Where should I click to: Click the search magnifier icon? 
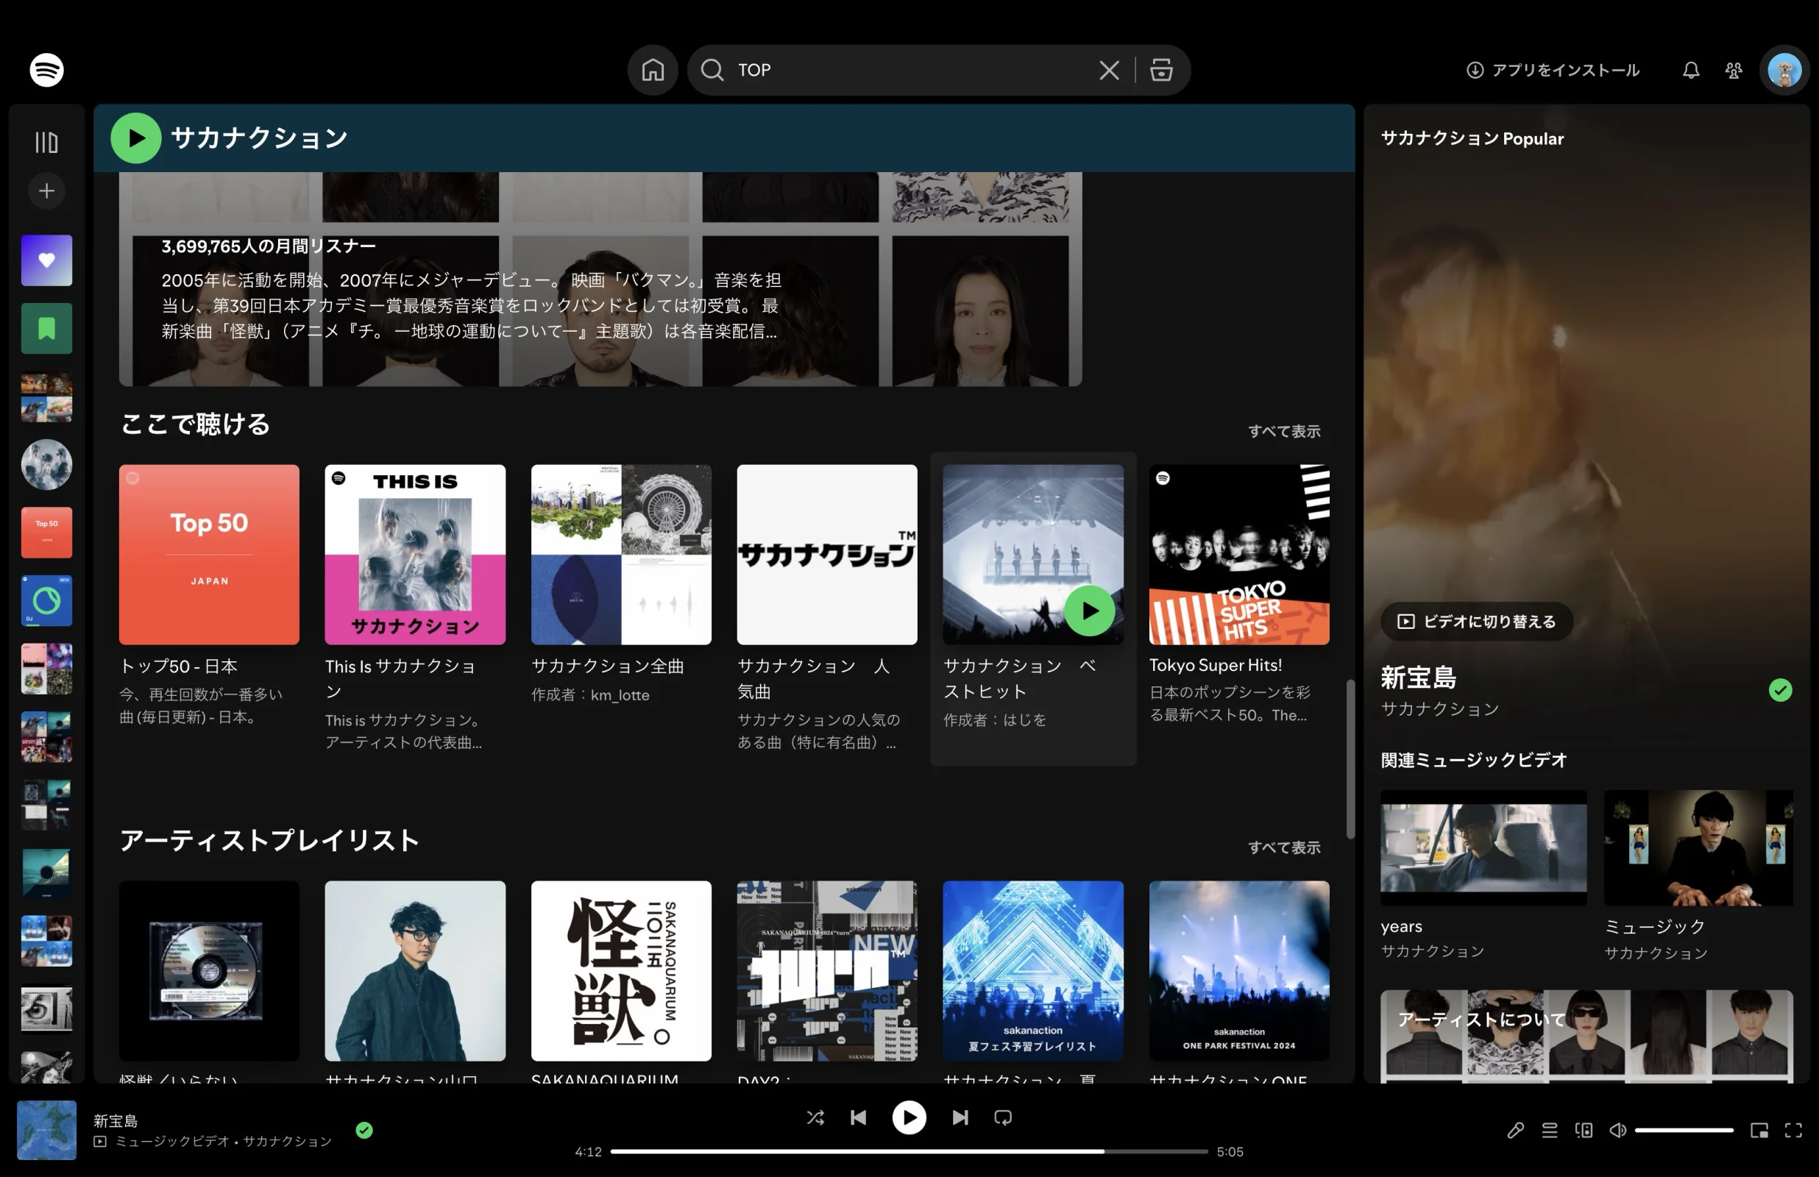click(712, 70)
